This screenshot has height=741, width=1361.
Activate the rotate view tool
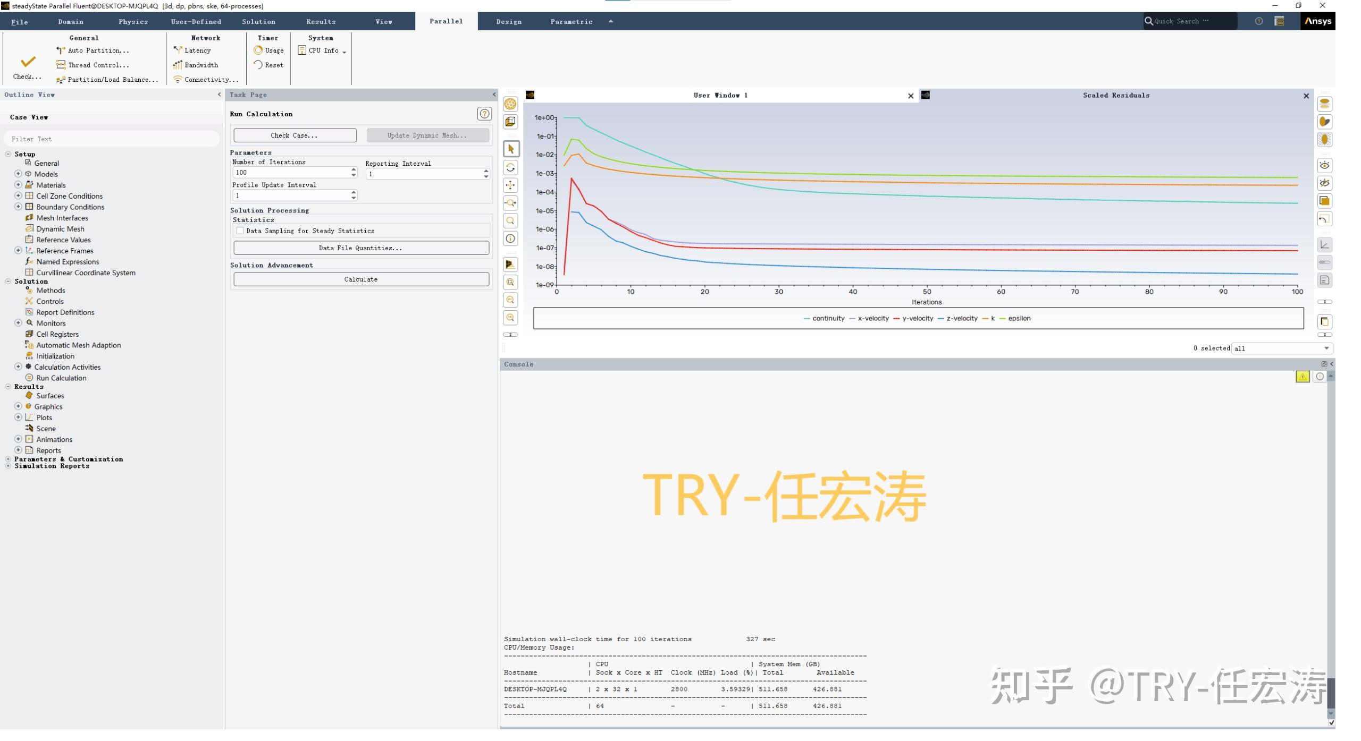point(510,167)
